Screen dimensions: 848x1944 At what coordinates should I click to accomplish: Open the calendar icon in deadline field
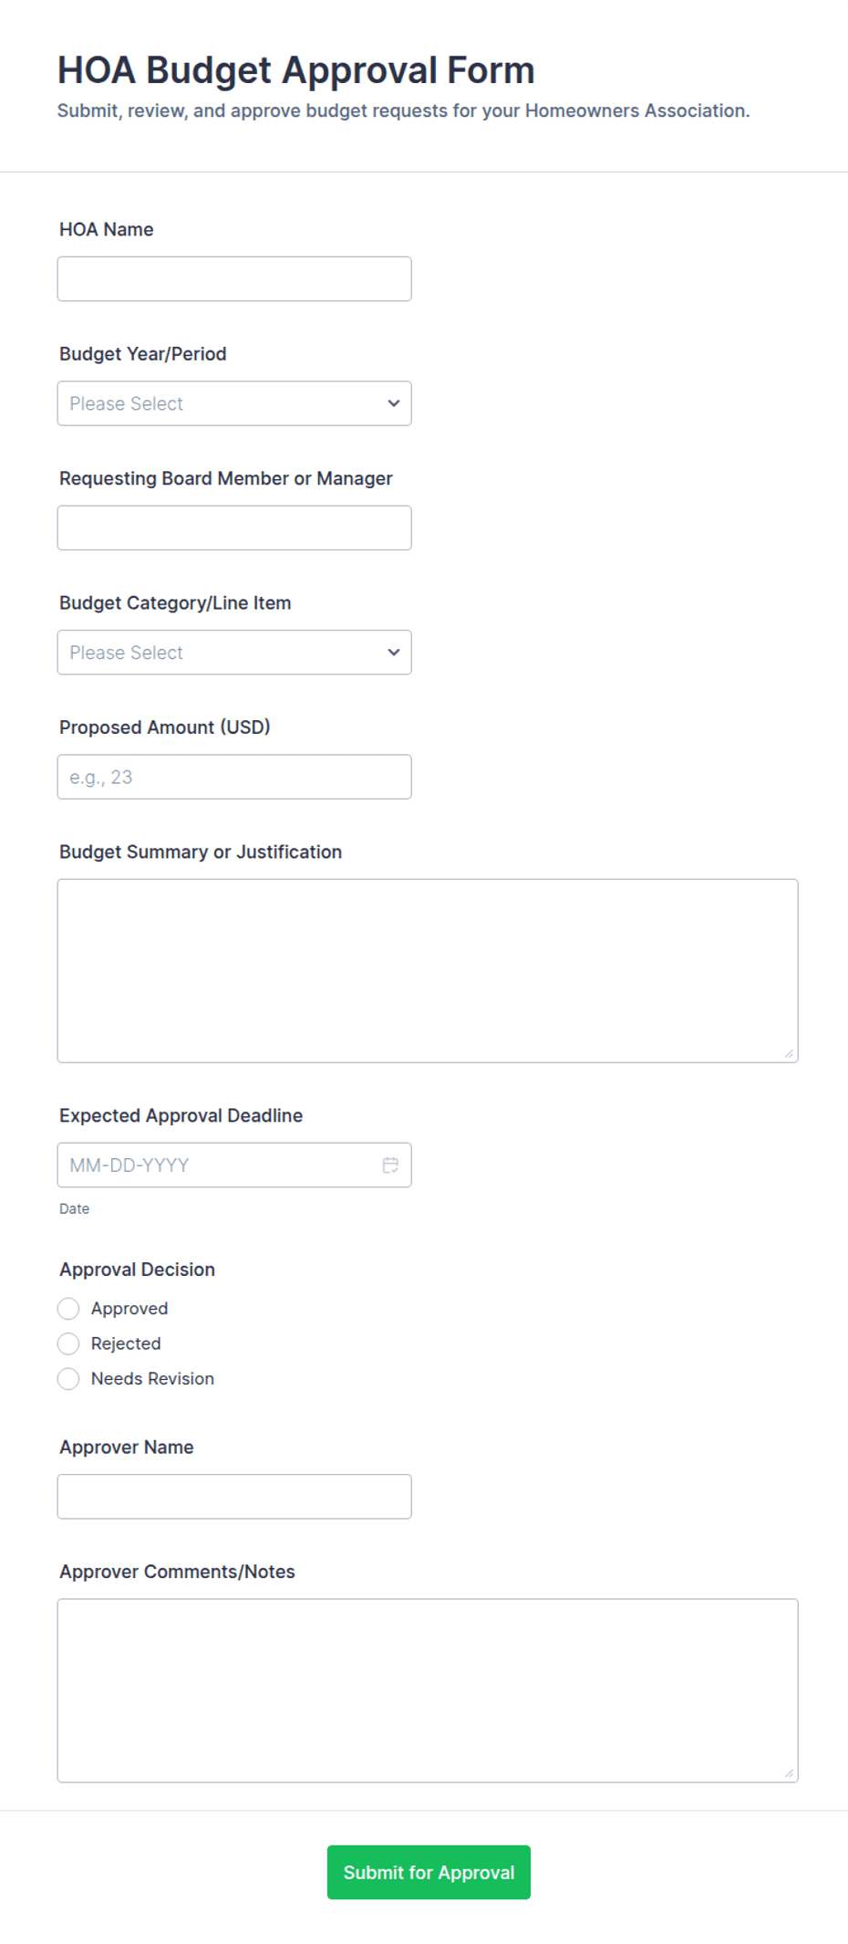click(390, 1165)
